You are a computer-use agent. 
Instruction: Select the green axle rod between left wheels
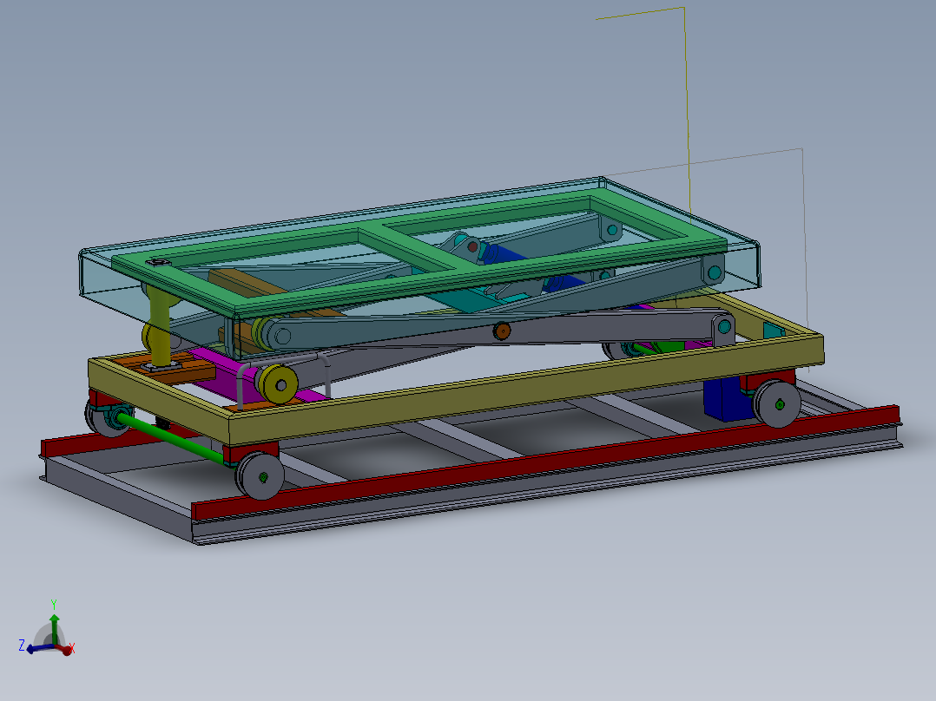pyautogui.click(x=171, y=438)
